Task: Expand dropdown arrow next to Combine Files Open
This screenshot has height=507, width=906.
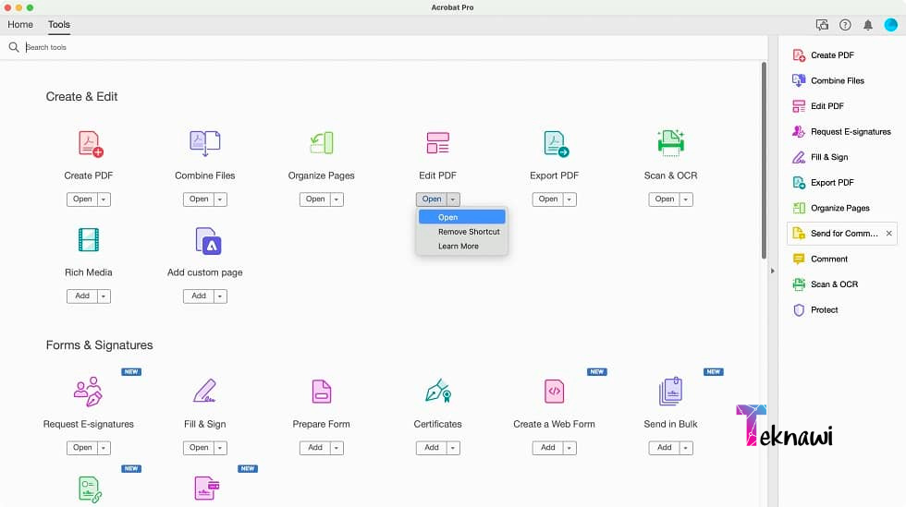Action: click(220, 199)
